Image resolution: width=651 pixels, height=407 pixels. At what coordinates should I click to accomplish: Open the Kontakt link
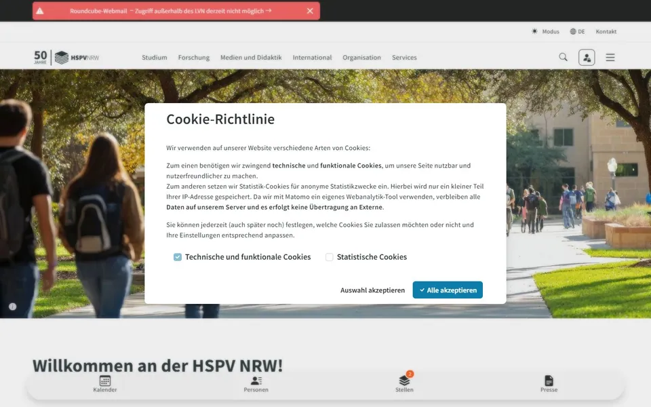pos(606,32)
